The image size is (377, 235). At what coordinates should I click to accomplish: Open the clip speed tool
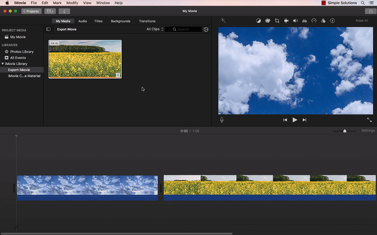[314, 21]
